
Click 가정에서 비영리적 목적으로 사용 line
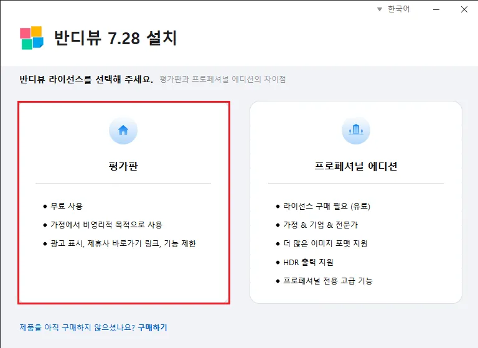click(x=106, y=225)
